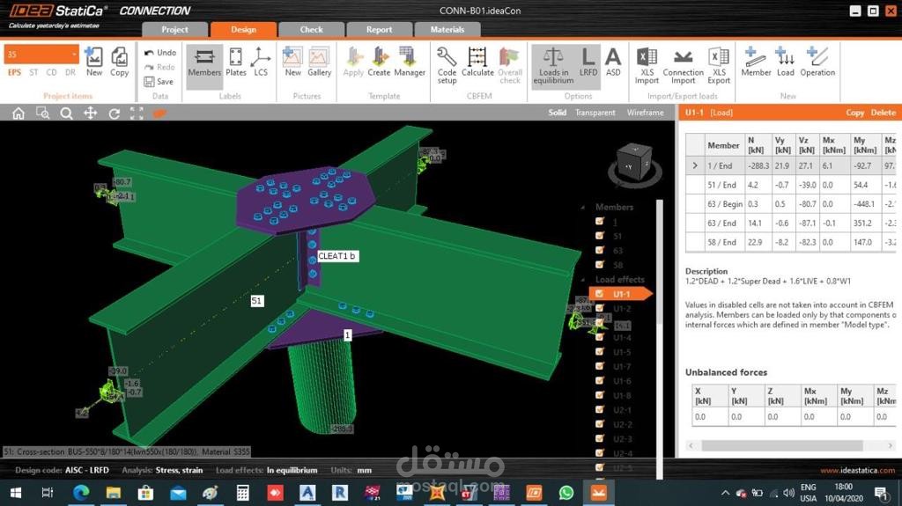Switch to the Check tab
The height and width of the screenshot is (506, 902).
coord(311,29)
